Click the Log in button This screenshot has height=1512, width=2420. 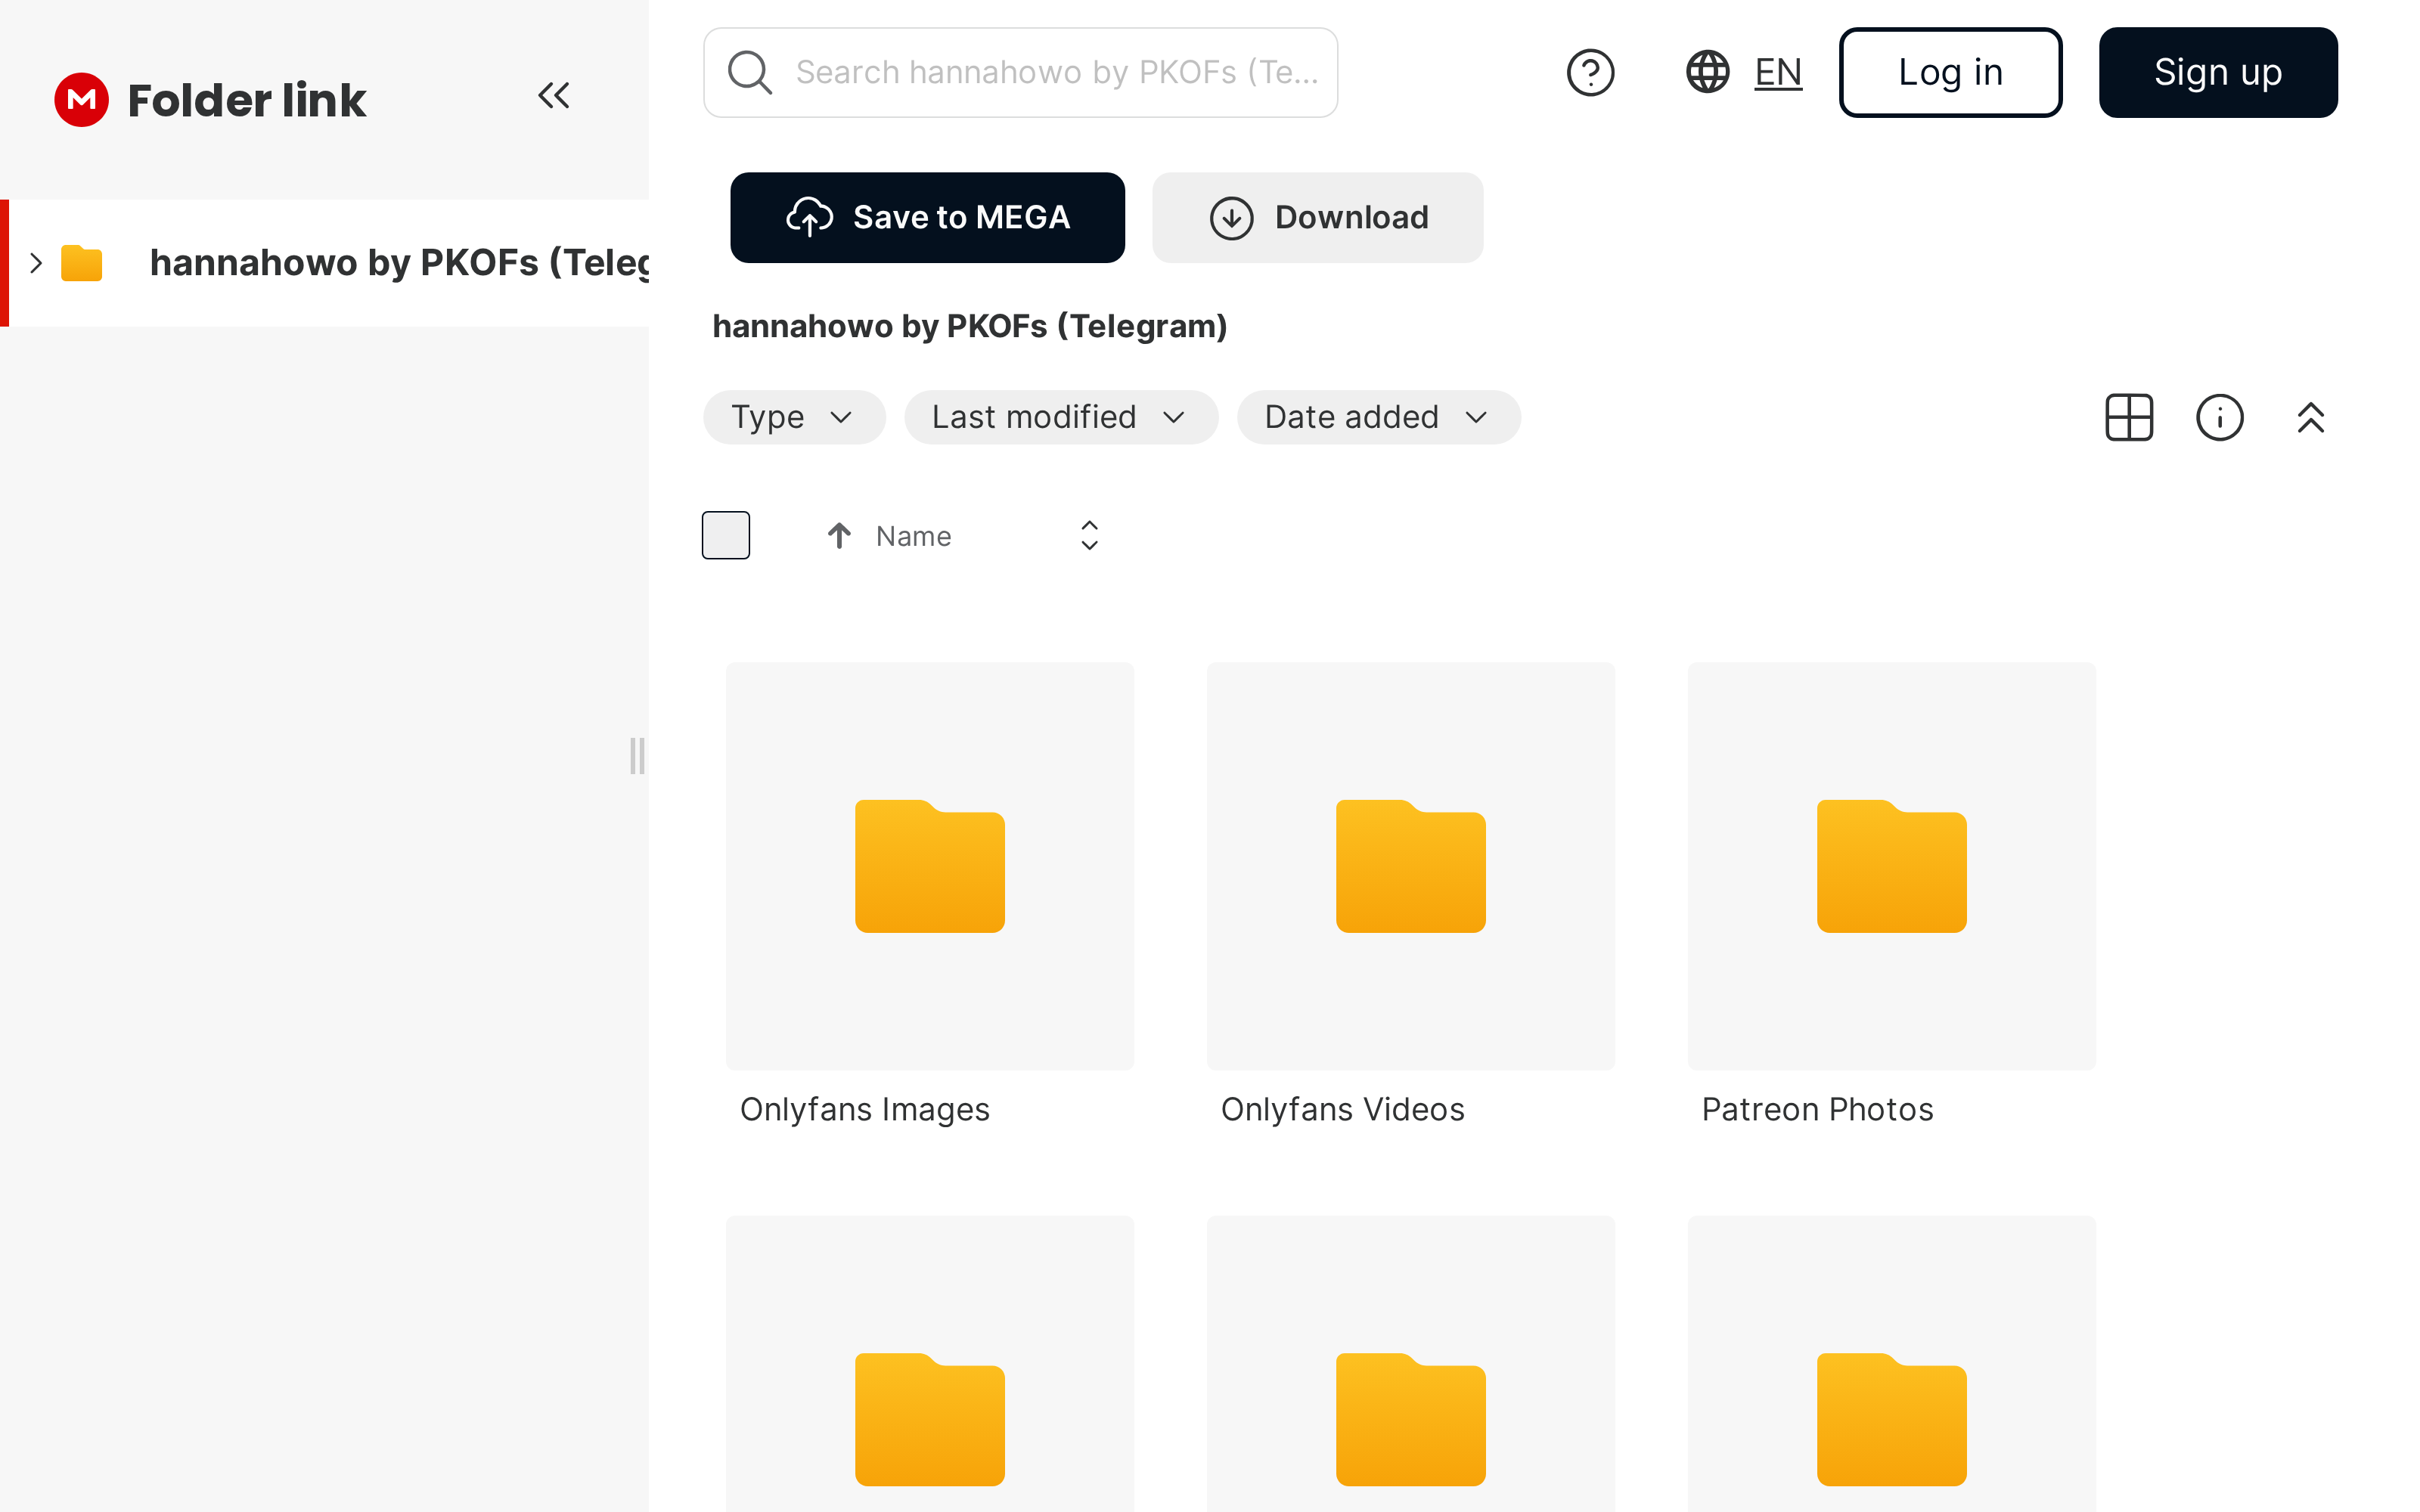pos(1949,72)
